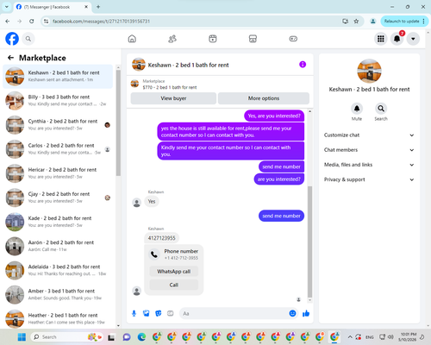Open the account dropdown arrow
This screenshot has height=345, width=431.
click(413, 39)
